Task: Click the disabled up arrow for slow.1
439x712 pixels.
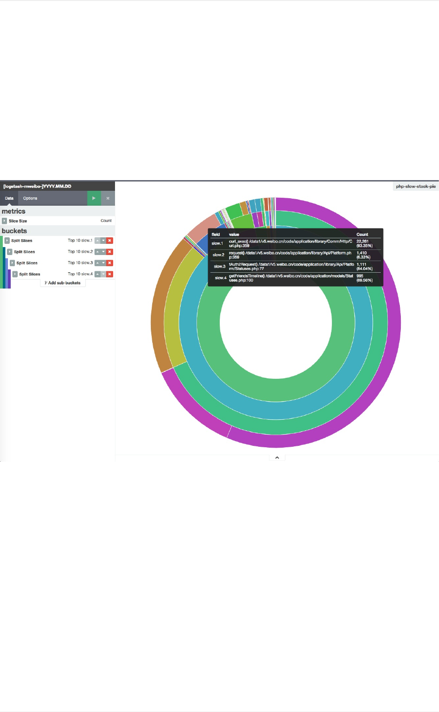Action: 97,241
